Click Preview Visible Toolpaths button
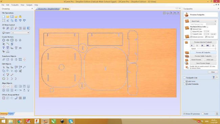220x124 pixels. 203,56
